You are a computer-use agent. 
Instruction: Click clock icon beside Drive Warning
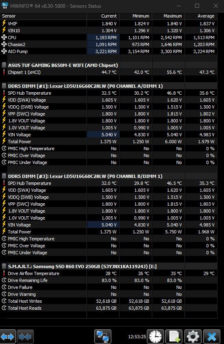tap(4, 294)
